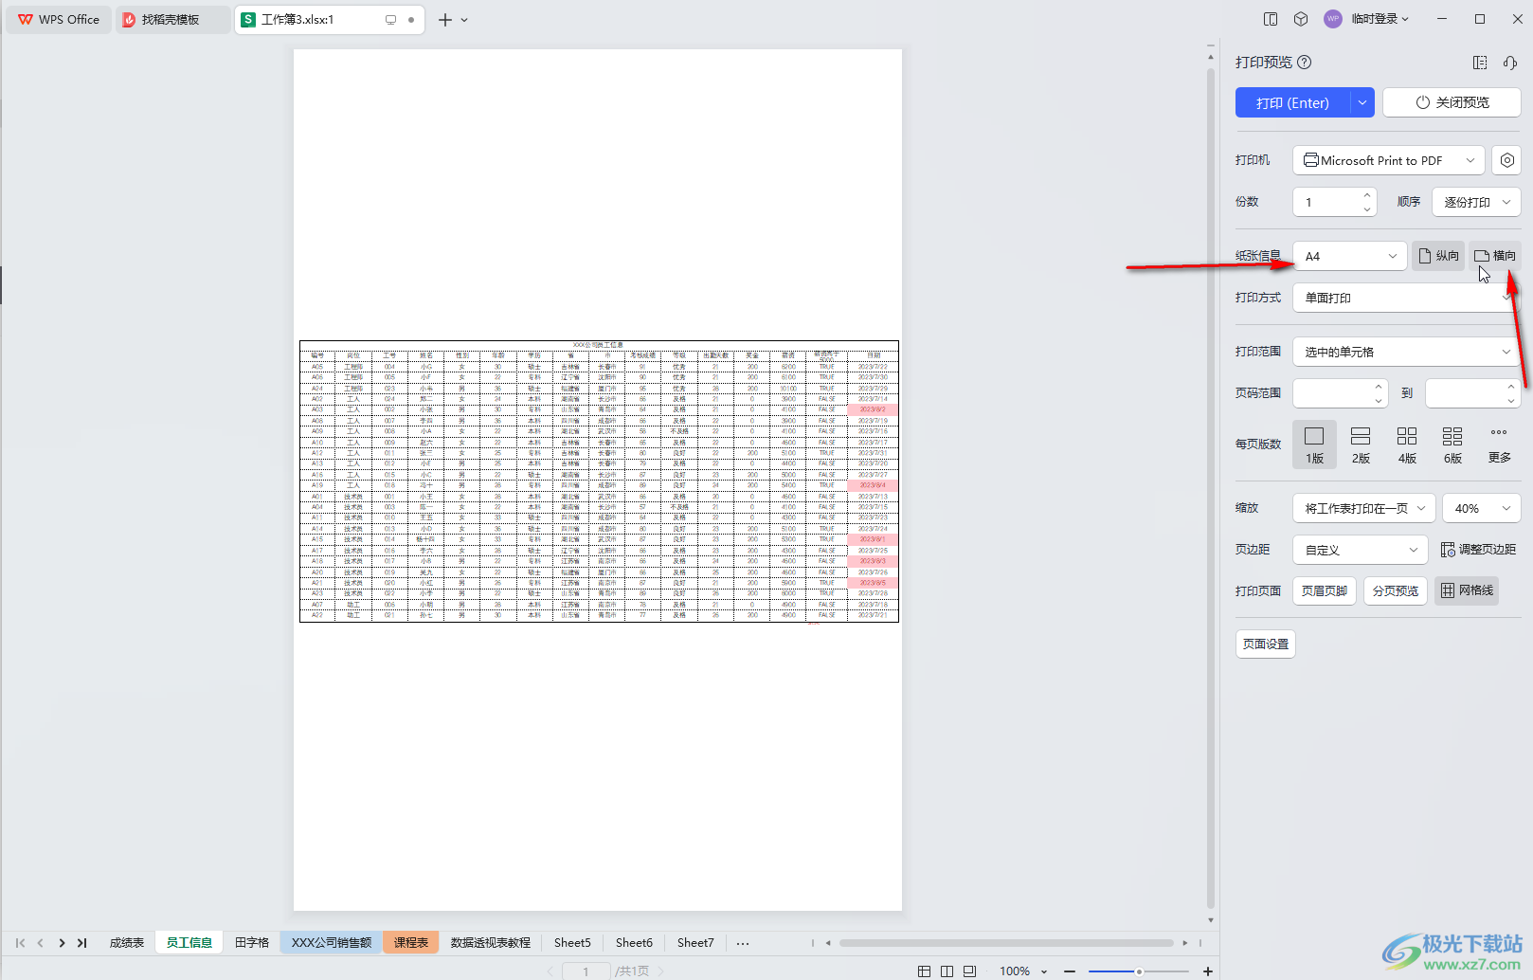
Task: Open 更多 layout options
Action: (1499, 445)
